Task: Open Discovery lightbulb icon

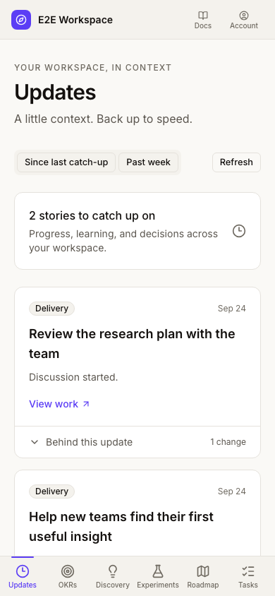Action: (x=113, y=571)
